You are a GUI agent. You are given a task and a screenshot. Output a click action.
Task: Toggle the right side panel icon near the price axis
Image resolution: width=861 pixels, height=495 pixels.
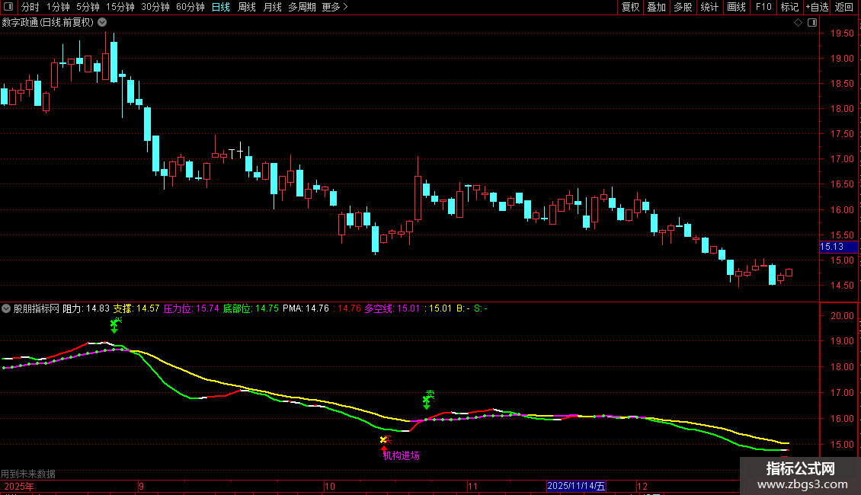[x=812, y=23]
